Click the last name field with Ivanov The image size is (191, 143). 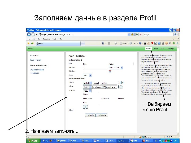[121, 64]
